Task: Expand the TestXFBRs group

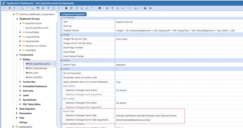Action: pos(20,50)
